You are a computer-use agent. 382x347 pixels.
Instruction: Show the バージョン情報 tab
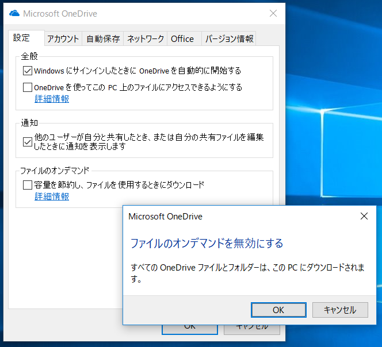coord(229,39)
